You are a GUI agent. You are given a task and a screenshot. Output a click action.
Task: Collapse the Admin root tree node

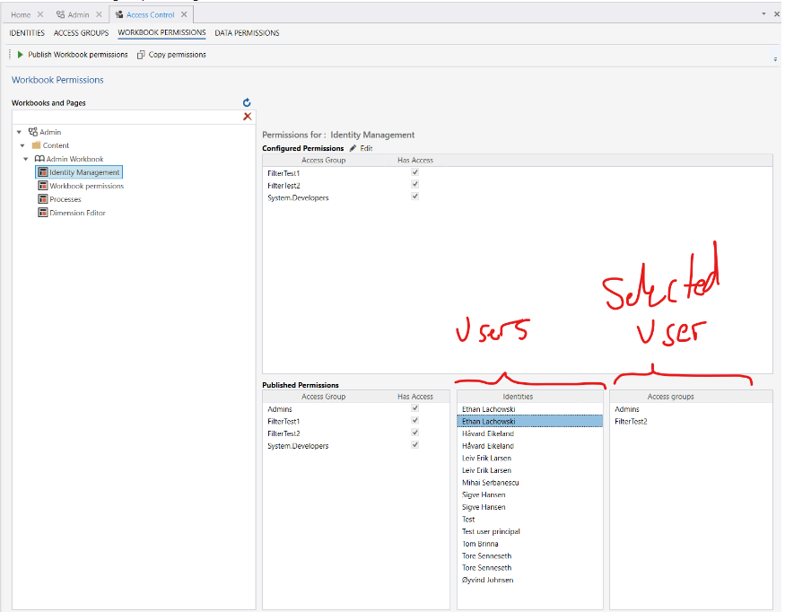pyautogui.click(x=19, y=132)
